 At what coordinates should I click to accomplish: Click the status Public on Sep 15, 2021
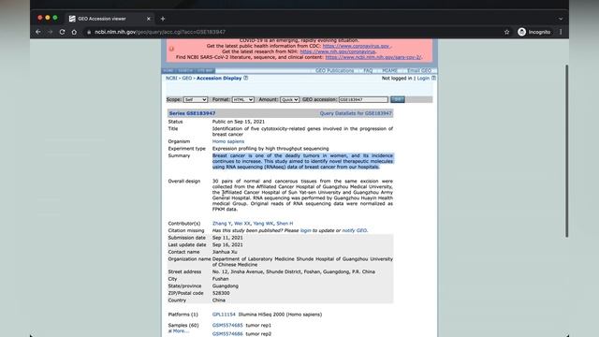(x=239, y=122)
